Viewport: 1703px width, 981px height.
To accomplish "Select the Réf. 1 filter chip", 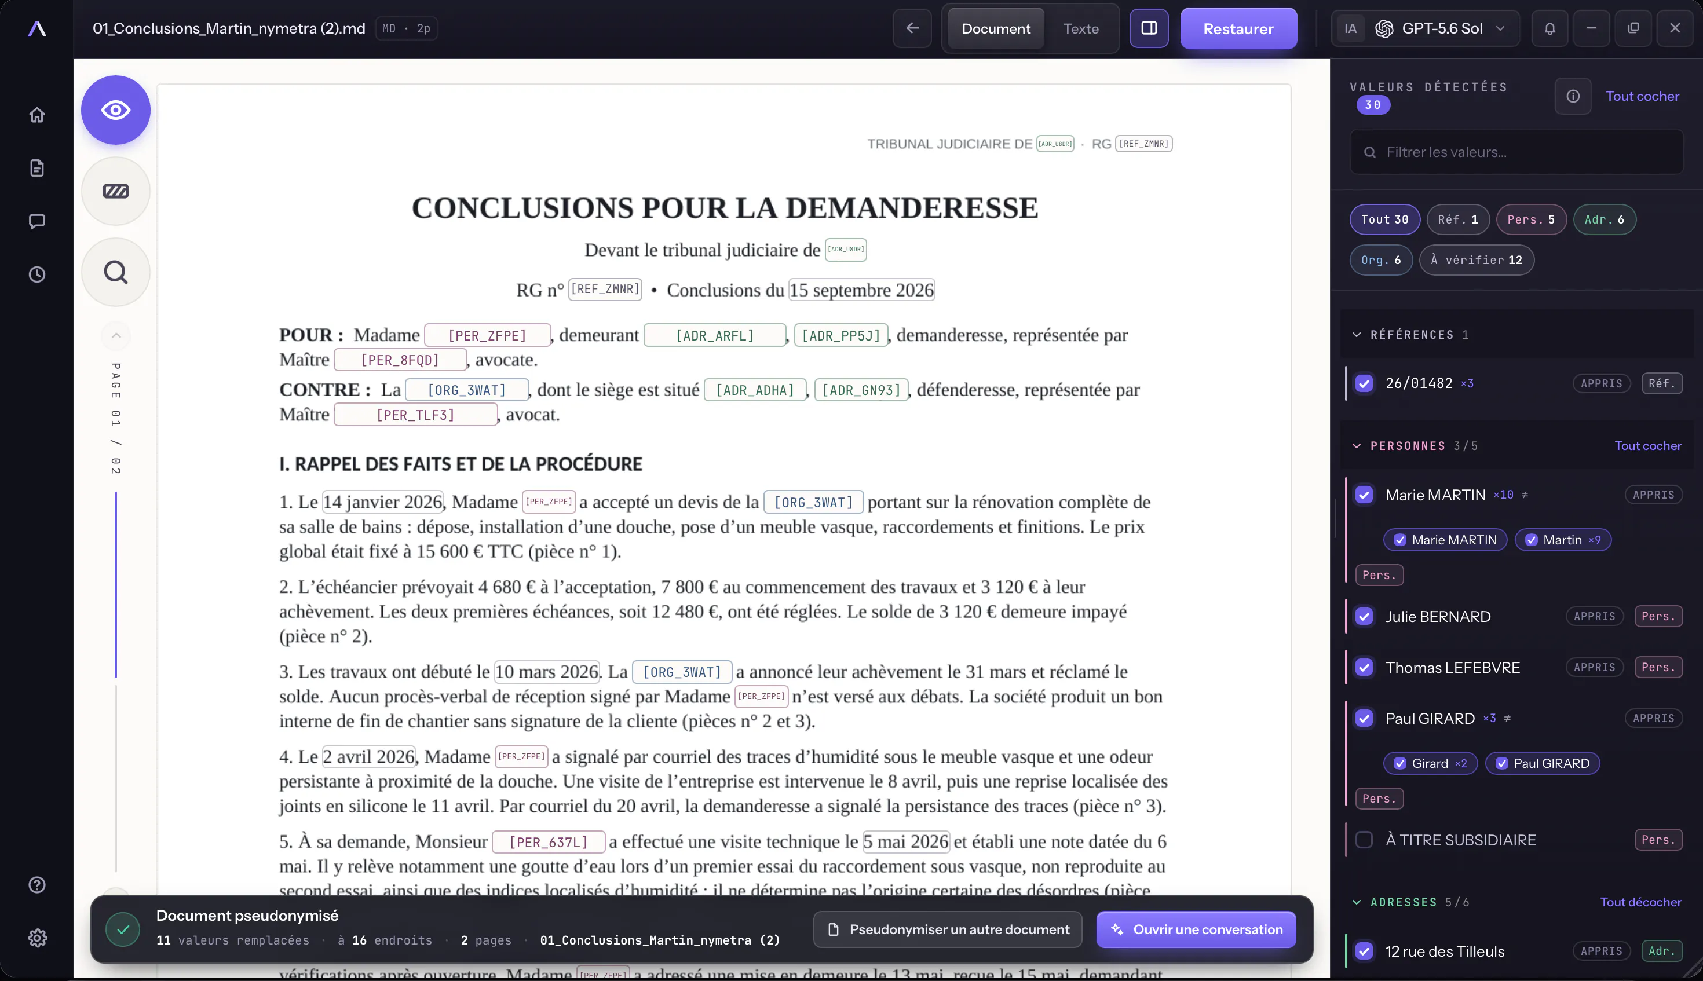I will pyautogui.click(x=1458, y=219).
